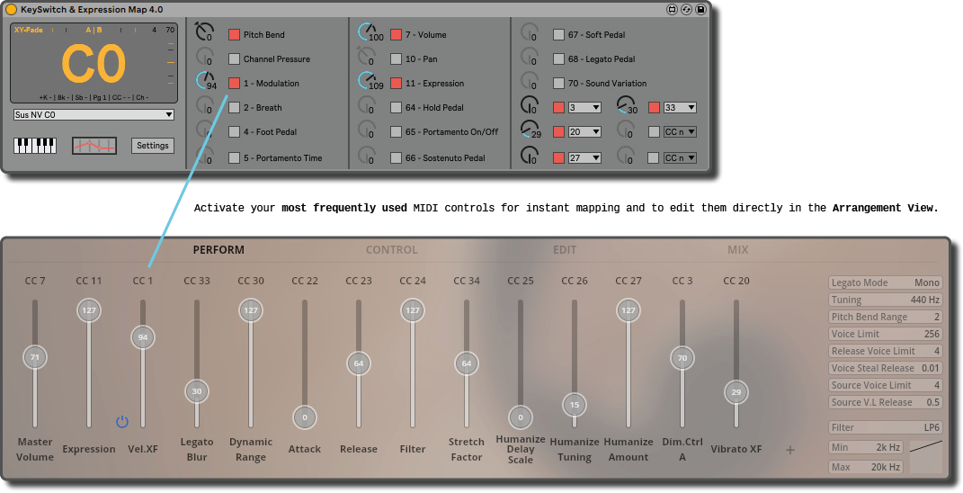Click the Portamento Time knob
Screen dimensions: 963x493
point(204,155)
